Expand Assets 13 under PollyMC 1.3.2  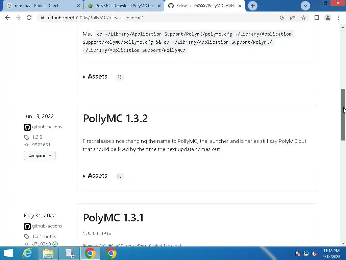95,176
